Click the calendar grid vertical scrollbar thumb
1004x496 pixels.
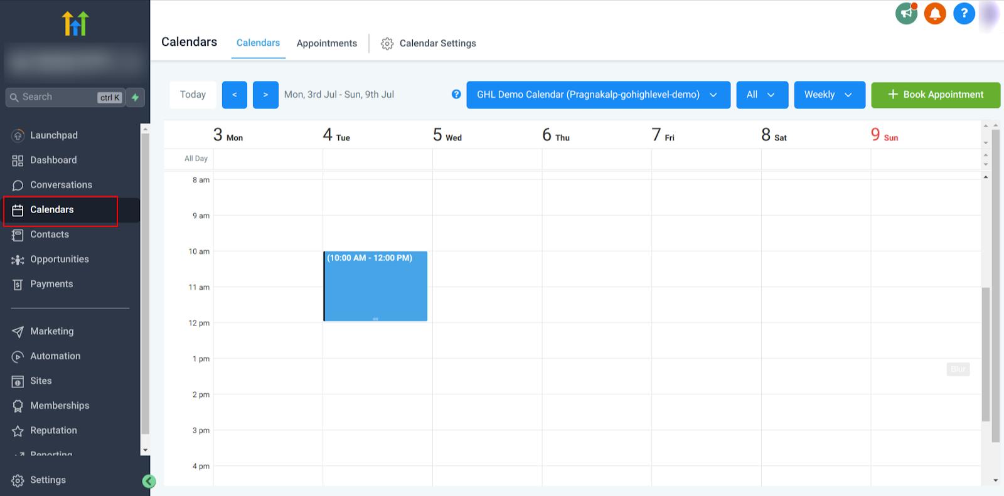(x=985, y=354)
